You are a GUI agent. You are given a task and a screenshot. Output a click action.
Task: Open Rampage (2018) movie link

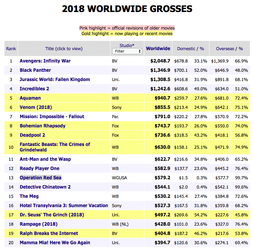[x=38, y=224]
